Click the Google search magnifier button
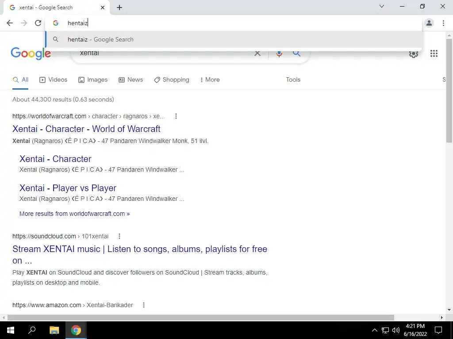This screenshot has width=453, height=339. (296, 53)
